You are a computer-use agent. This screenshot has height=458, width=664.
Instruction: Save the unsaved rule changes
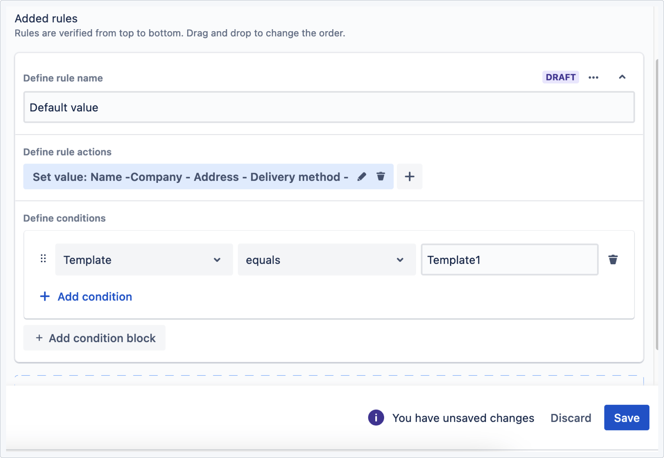tap(626, 418)
